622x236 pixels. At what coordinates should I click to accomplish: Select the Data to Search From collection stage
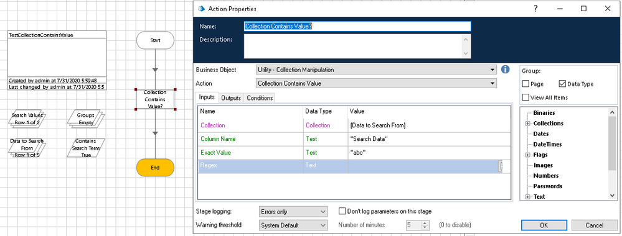tap(27, 148)
